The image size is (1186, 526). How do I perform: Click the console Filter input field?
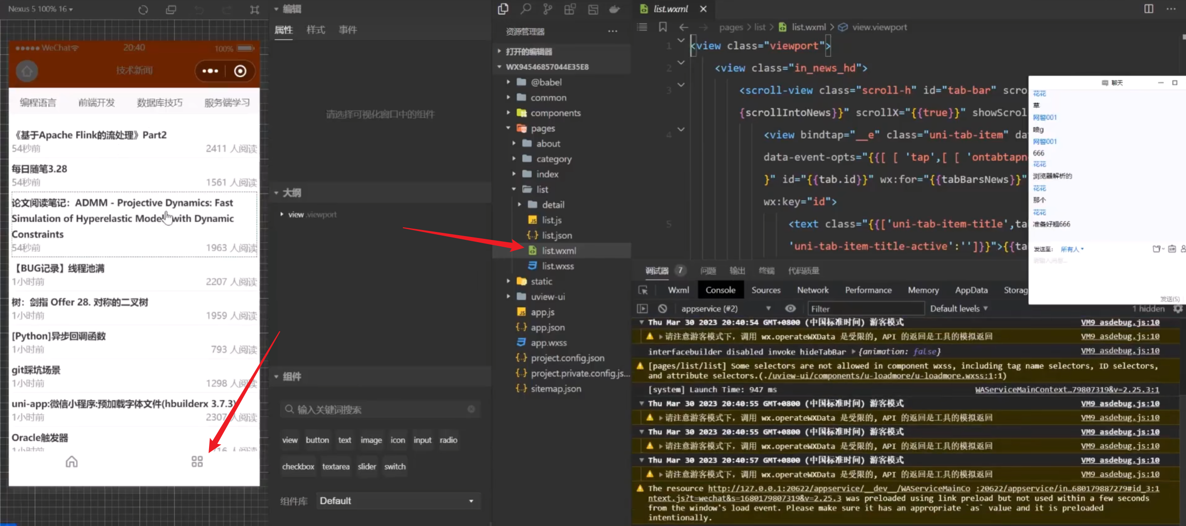865,308
